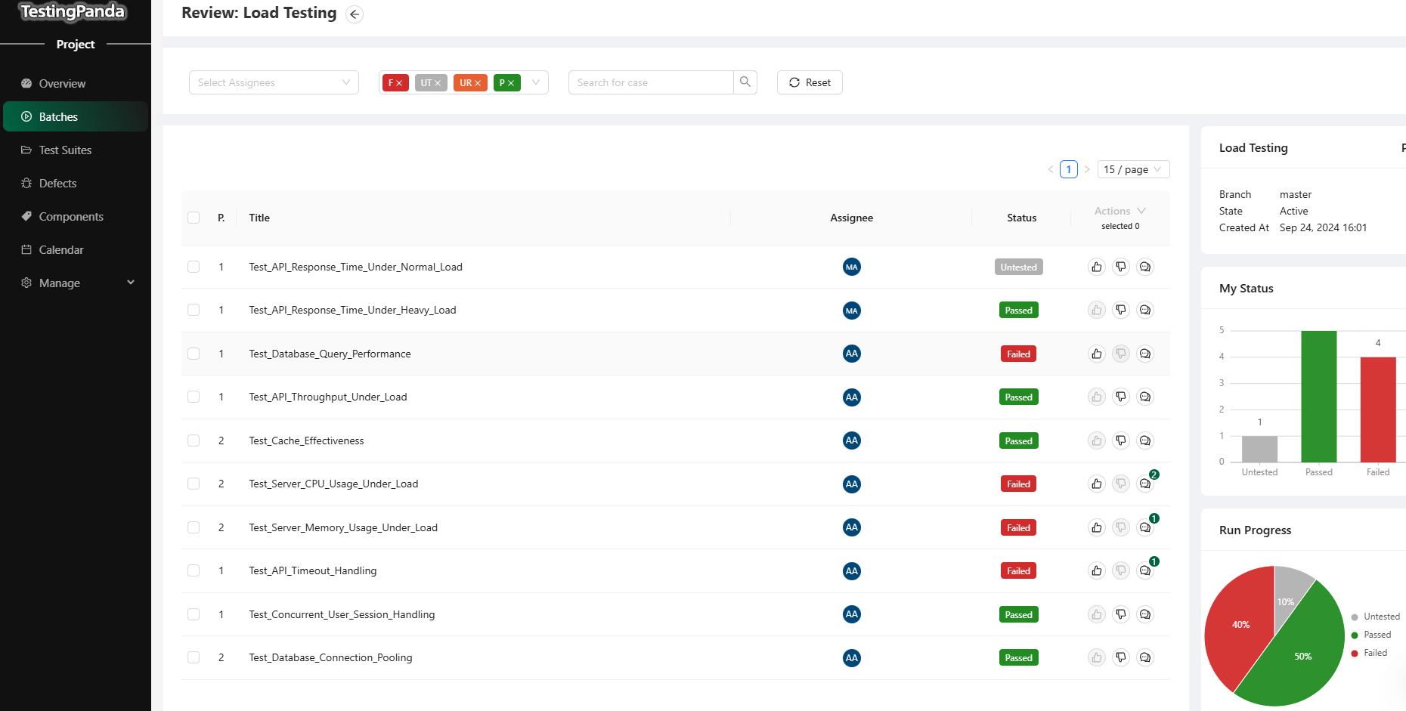Toggle the Untested legend item in Run Progress
This screenshot has width=1406, height=711.
coord(1375,617)
